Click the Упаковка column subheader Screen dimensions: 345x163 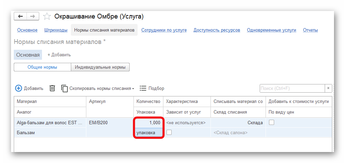coord(149,112)
